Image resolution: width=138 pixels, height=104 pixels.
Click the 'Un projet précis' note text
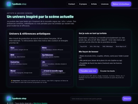click(x=102, y=78)
